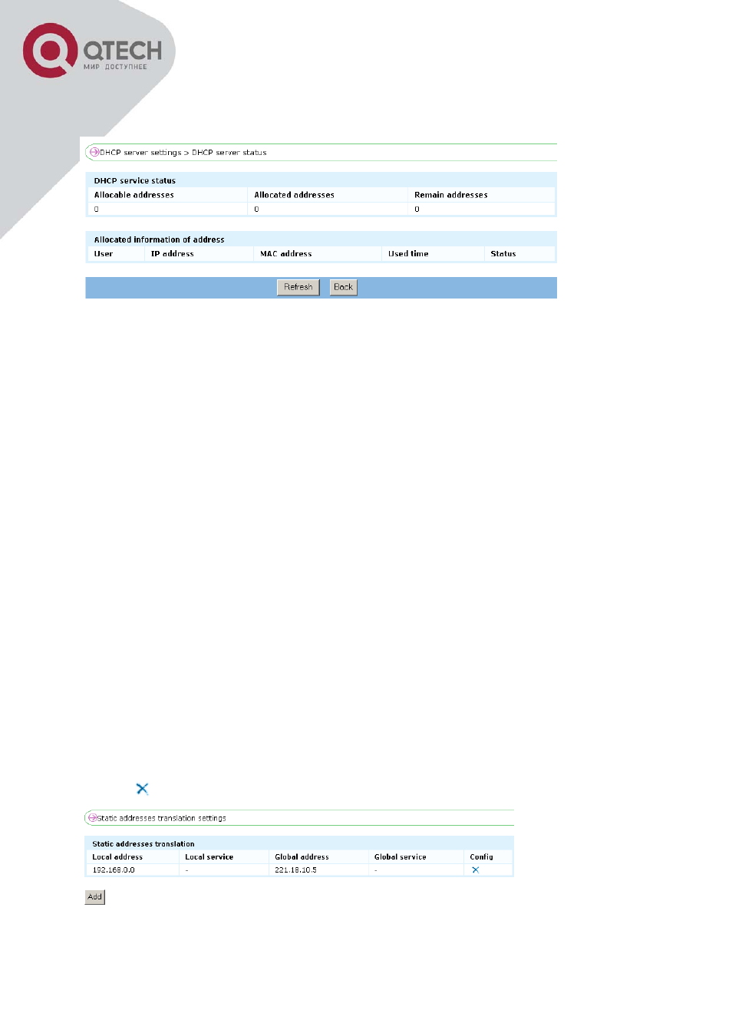Select the 'IP address' column header
The width and height of the screenshot is (732, 1036).
[173, 253]
